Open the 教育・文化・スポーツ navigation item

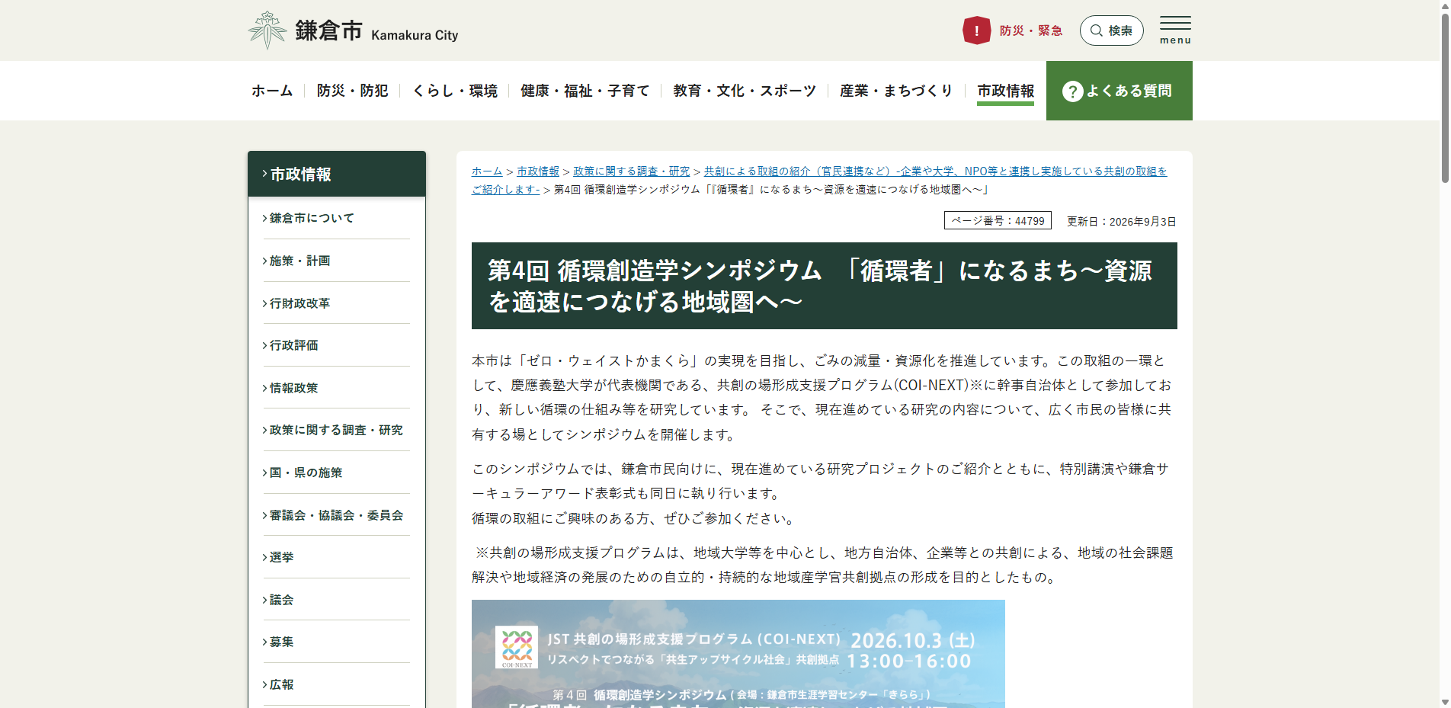pos(745,91)
